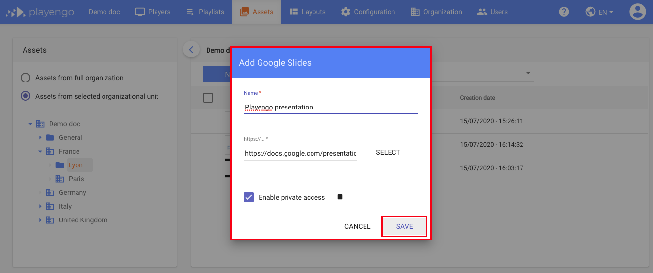
Task: Click the globe language icon
Action: tap(591, 12)
